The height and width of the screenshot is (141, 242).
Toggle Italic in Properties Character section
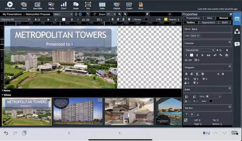click(186, 55)
